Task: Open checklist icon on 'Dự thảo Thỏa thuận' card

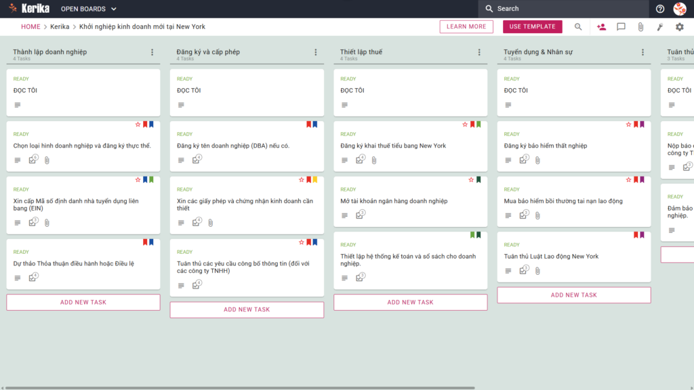Action: pyautogui.click(x=33, y=277)
